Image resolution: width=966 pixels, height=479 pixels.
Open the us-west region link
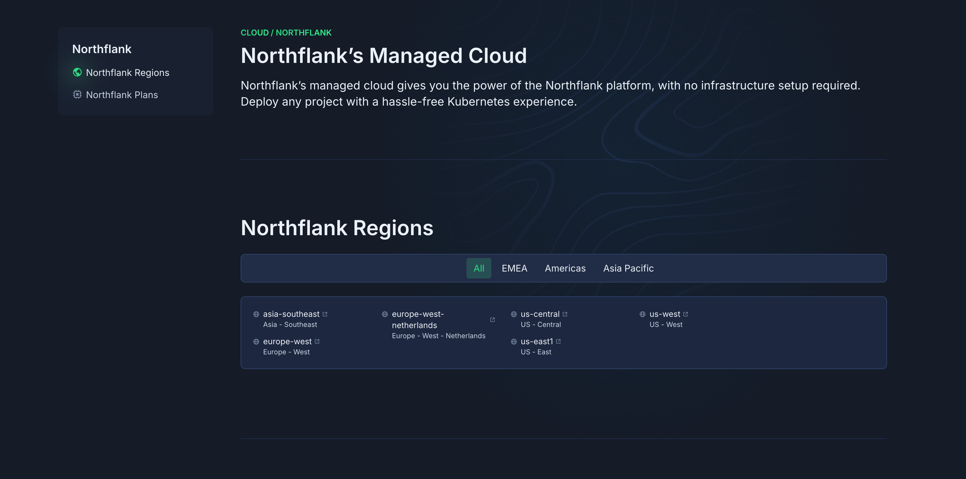665,314
